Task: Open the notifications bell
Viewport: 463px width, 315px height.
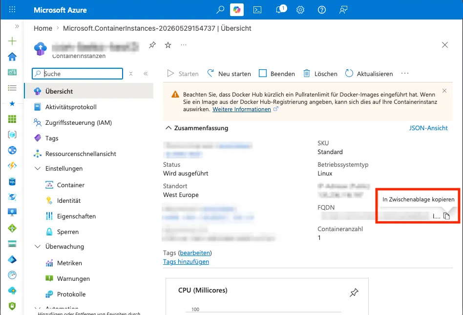Action: click(x=279, y=10)
